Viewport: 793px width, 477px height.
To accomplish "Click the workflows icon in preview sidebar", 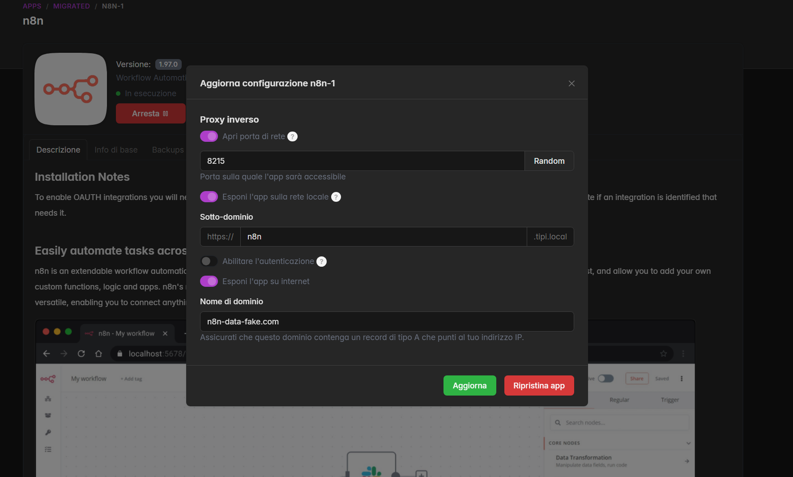I will point(48,399).
